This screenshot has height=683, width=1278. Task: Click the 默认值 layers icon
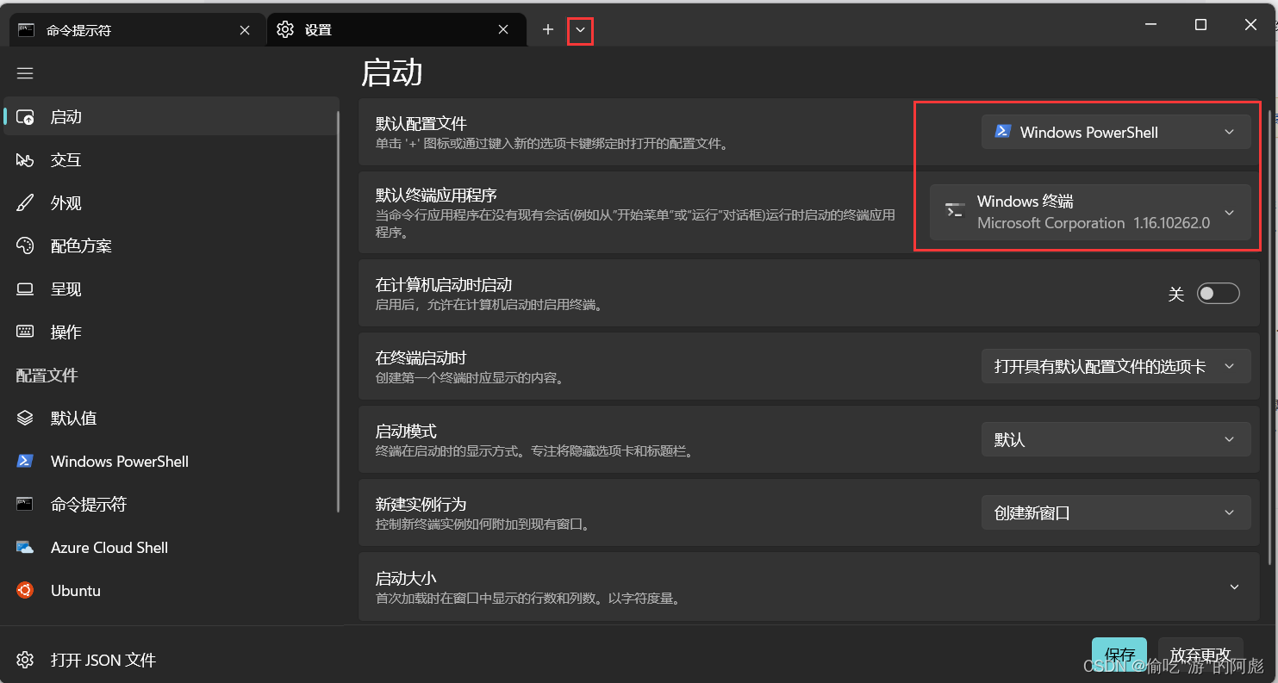point(25,419)
